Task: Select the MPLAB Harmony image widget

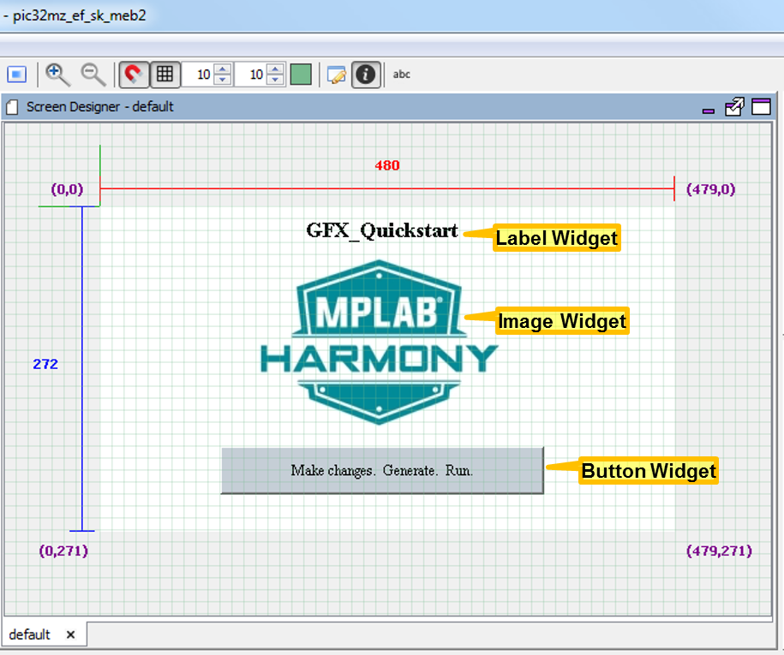Action: 379,342
